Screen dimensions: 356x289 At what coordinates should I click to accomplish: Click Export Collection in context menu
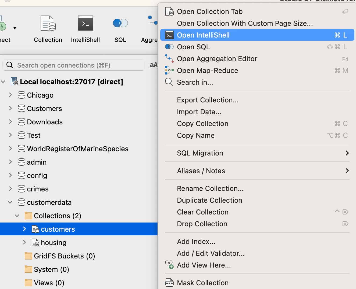point(208,100)
